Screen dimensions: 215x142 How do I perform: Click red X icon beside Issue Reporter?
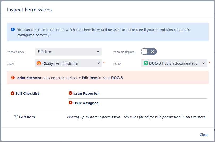click(70, 93)
